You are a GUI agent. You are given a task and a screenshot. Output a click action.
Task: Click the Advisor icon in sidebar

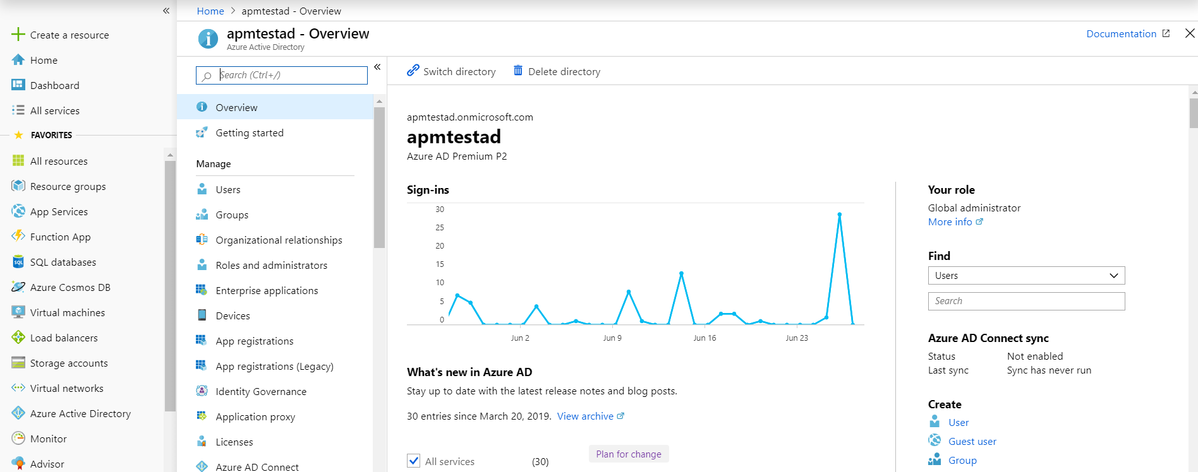[x=18, y=464]
